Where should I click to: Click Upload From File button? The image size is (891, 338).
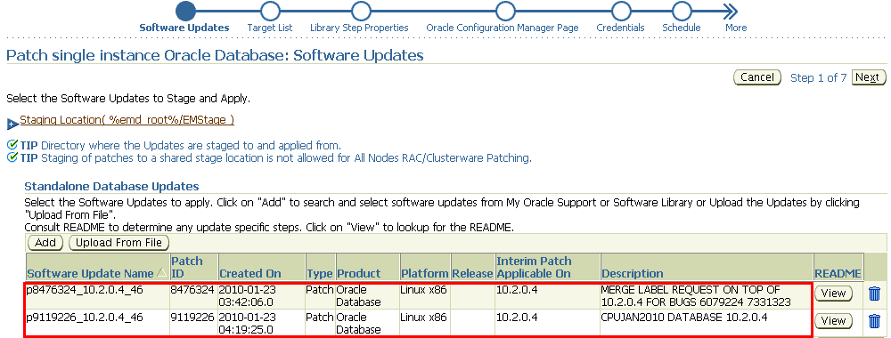point(119,243)
